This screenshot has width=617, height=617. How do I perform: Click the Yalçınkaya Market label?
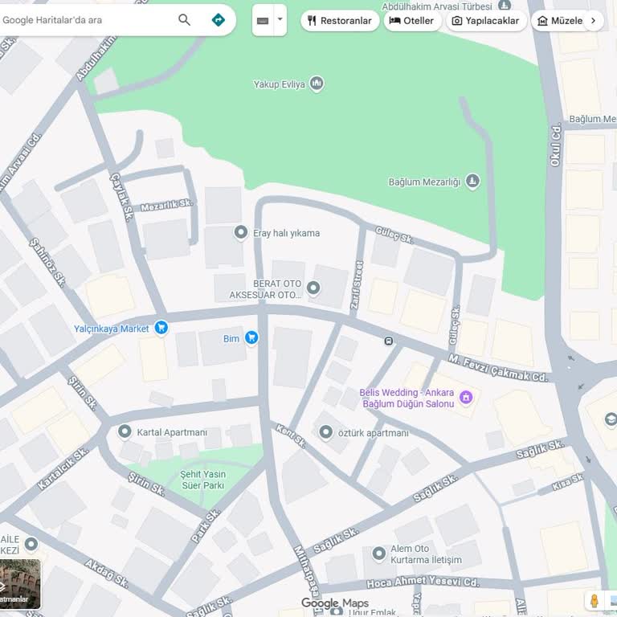point(112,329)
